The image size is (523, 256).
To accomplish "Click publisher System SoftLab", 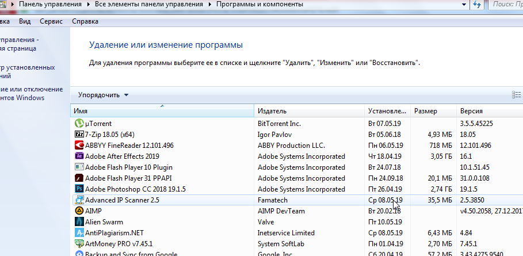I will [x=281, y=244].
